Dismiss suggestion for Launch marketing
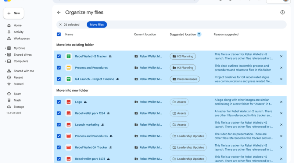 281,125
